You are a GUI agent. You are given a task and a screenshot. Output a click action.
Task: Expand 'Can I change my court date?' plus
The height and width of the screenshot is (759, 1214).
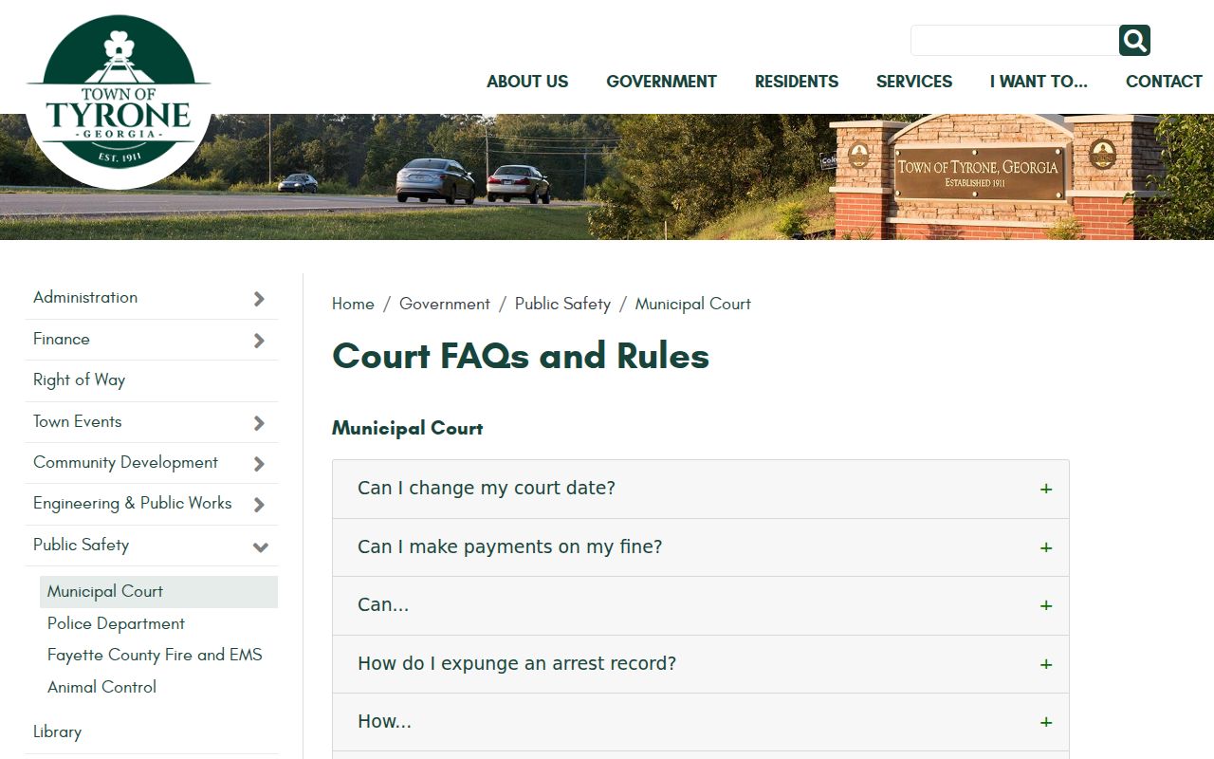coord(1046,490)
